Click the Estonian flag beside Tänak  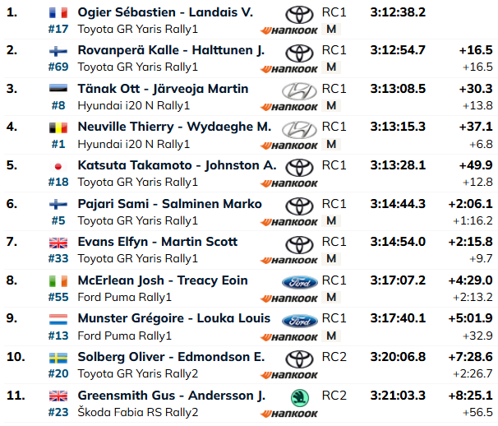pyautogui.click(x=58, y=88)
